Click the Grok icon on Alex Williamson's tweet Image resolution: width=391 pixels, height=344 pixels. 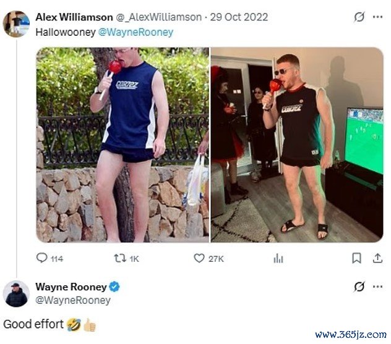(359, 17)
